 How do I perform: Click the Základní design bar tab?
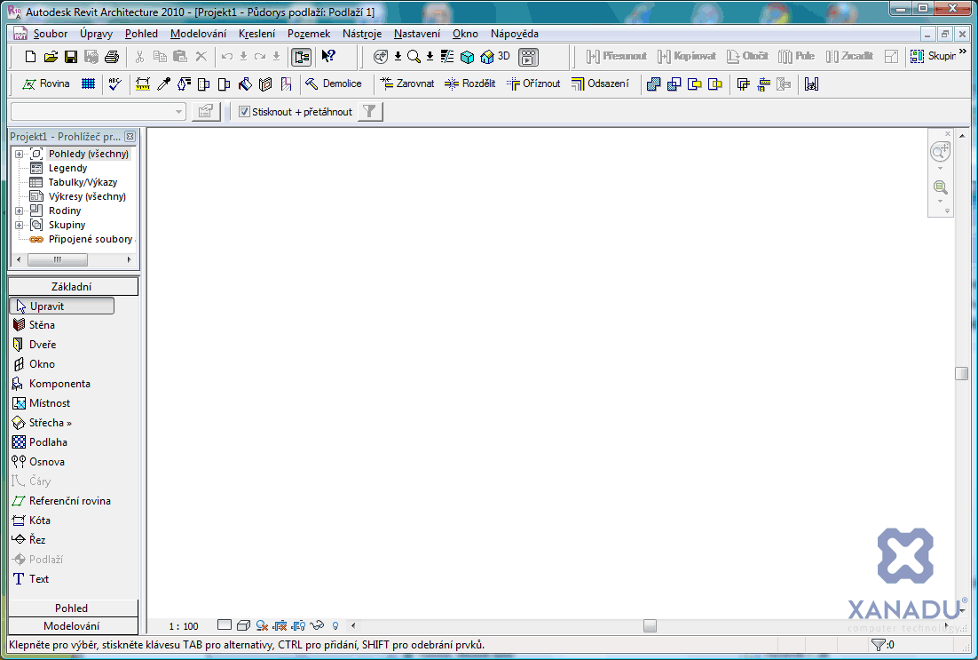pos(73,287)
